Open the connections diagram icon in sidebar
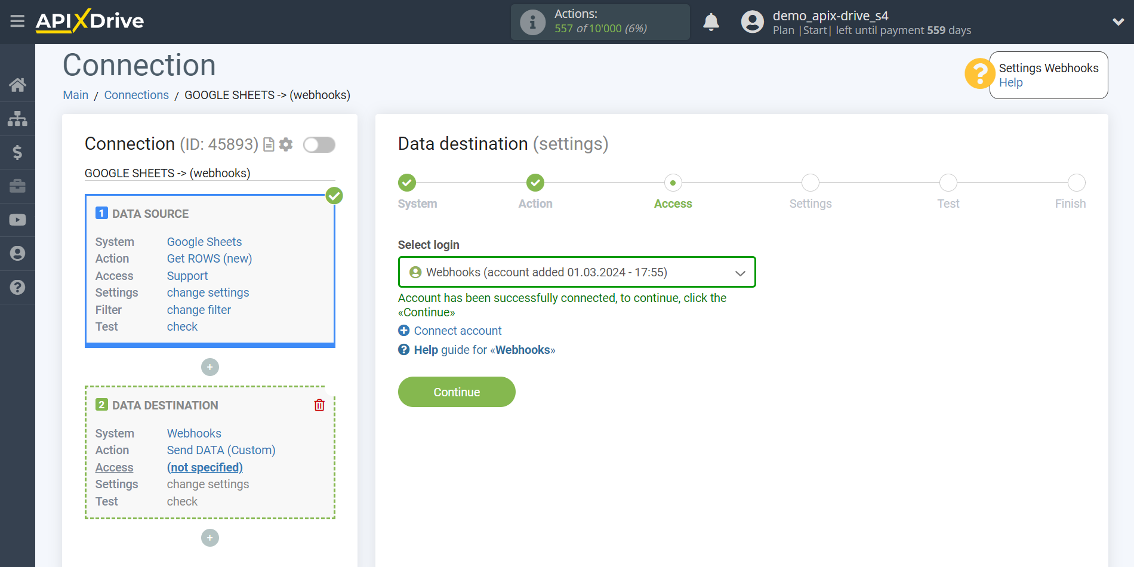The height and width of the screenshot is (567, 1134). pyautogui.click(x=17, y=119)
